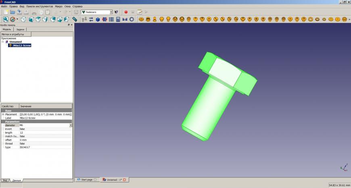Image resolution: width=351 pixels, height=188 pixels.
Task: Open the Макро menu
Action: click(x=58, y=6)
